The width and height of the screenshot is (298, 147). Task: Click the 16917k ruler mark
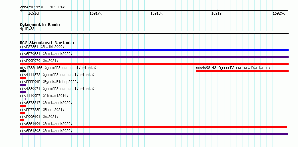point(95,13)
